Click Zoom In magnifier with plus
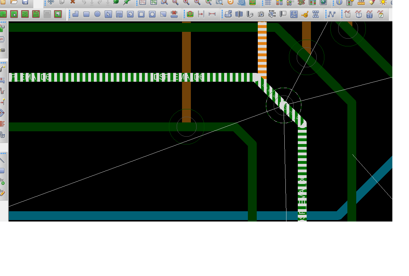409x276 pixels. [x=187, y=2]
